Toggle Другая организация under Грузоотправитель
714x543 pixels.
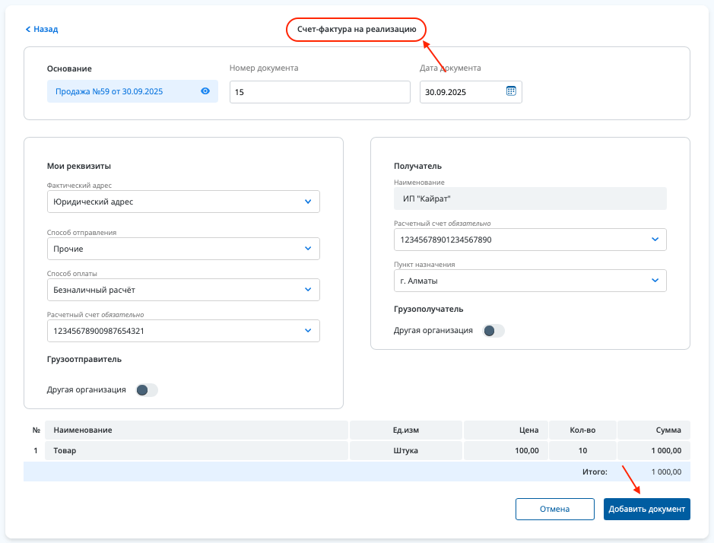146,390
